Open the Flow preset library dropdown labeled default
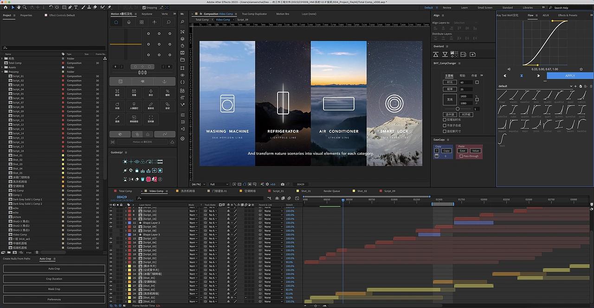The image size is (594, 308). tap(534, 86)
